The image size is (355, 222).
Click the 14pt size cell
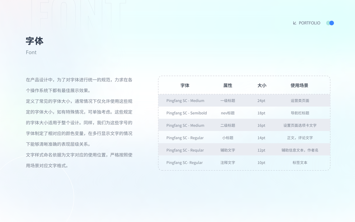(261, 138)
